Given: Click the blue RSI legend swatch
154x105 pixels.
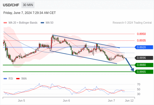Looking at the screenshot, I should click(5, 79).
